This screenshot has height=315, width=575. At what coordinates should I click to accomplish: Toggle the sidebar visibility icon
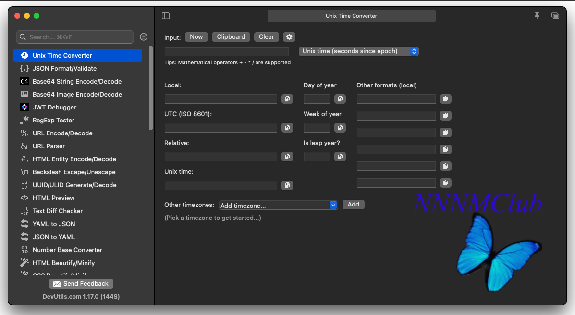click(x=166, y=16)
